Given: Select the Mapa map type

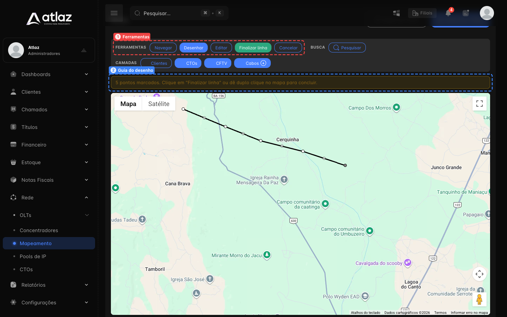Looking at the screenshot, I should point(128,104).
